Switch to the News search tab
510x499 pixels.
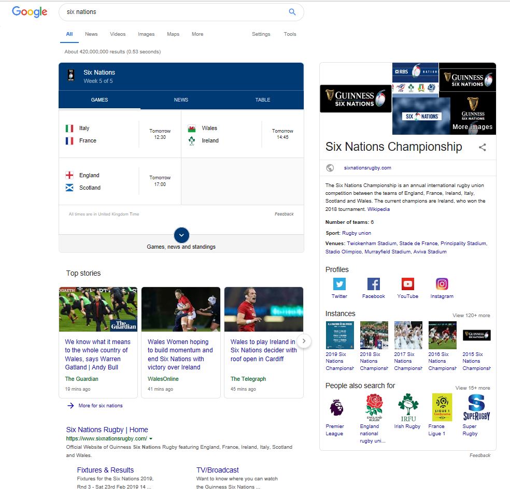pyautogui.click(x=91, y=34)
